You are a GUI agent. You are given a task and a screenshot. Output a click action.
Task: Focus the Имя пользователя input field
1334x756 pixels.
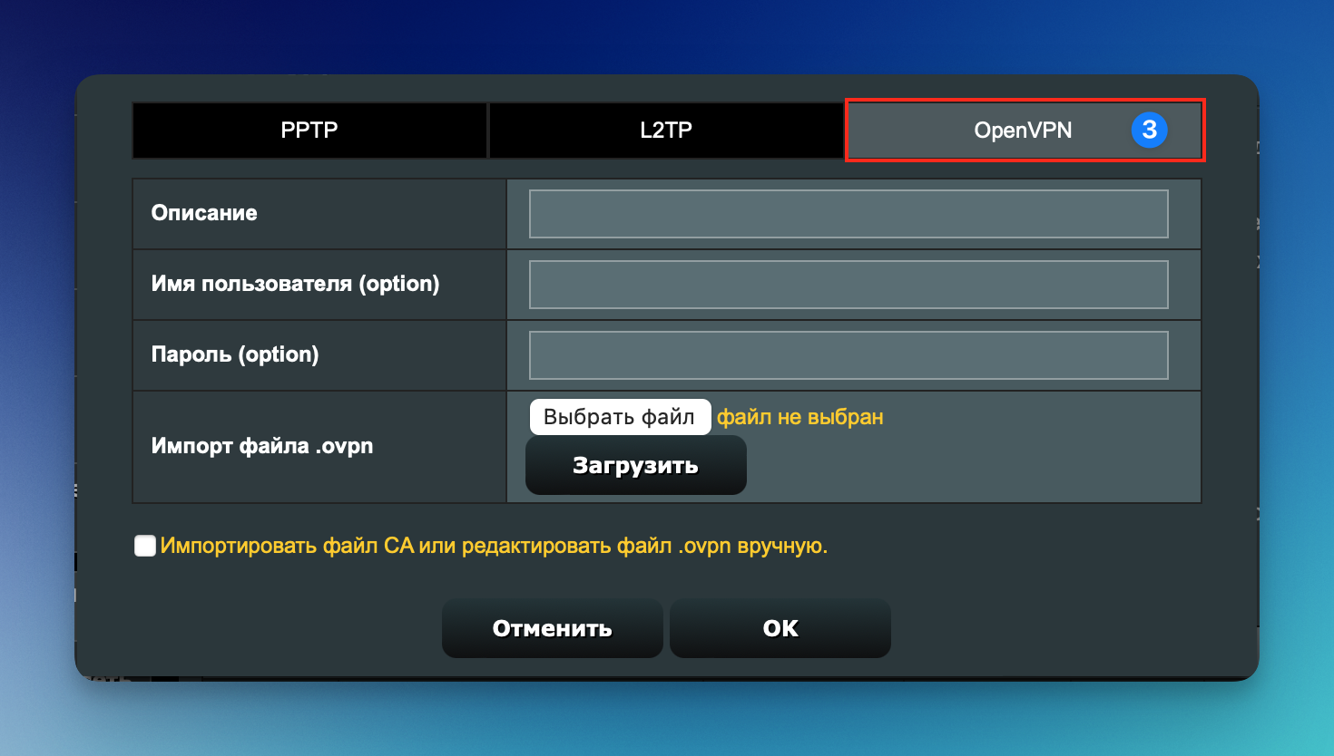pyautogui.click(x=848, y=285)
